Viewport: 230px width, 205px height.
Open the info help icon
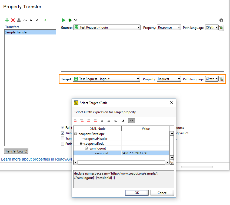(x=221, y=20)
